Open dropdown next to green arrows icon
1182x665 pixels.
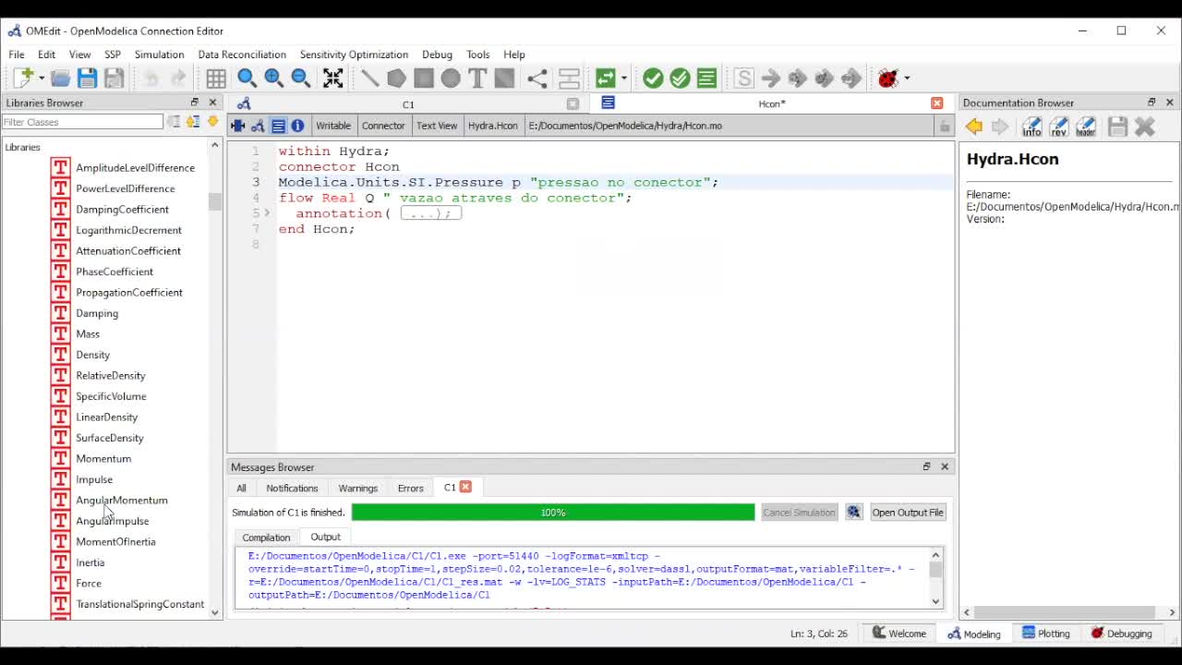click(624, 79)
